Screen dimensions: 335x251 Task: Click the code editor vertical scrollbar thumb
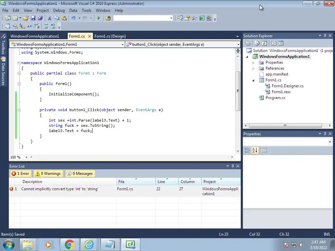[238, 91]
